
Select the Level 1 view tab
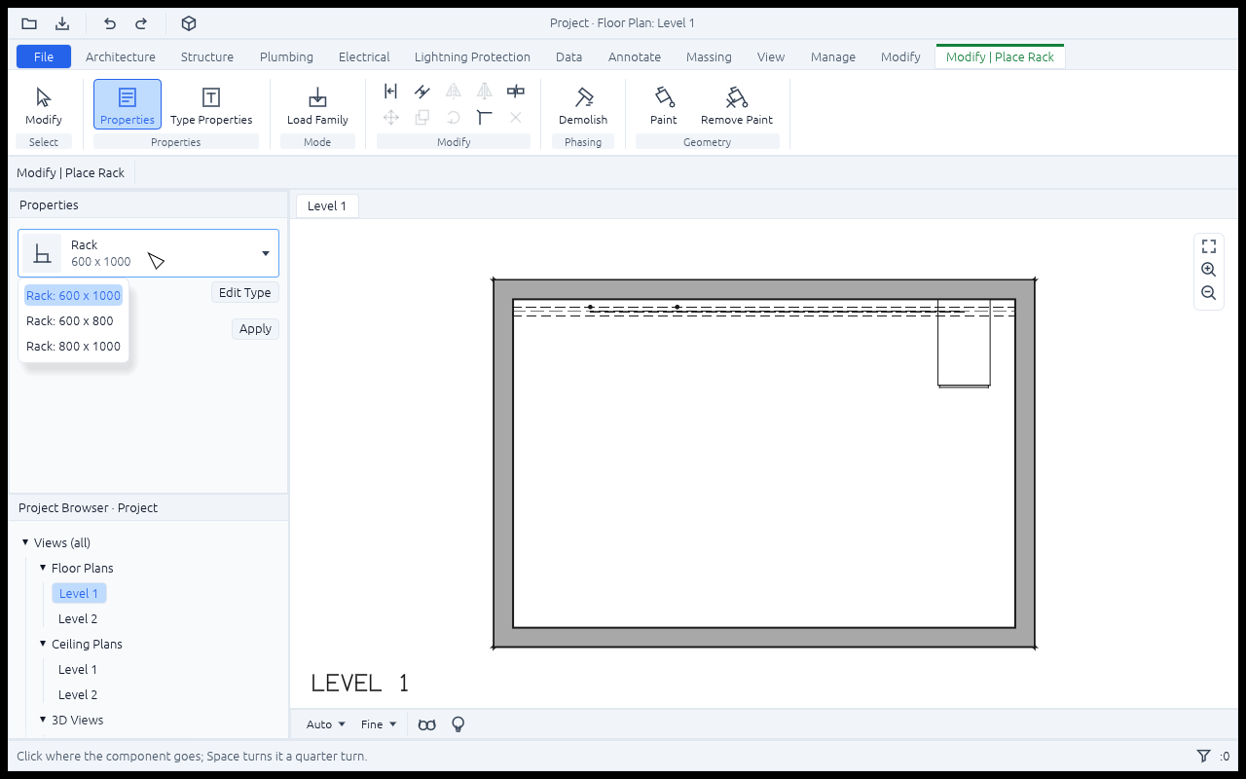pyautogui.click(x=327, y=205)
